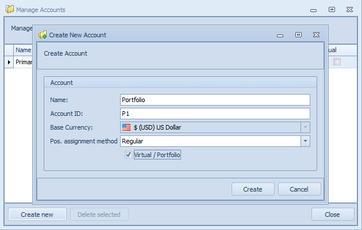Maximize the Manage Accounts window

pos(332,9)
